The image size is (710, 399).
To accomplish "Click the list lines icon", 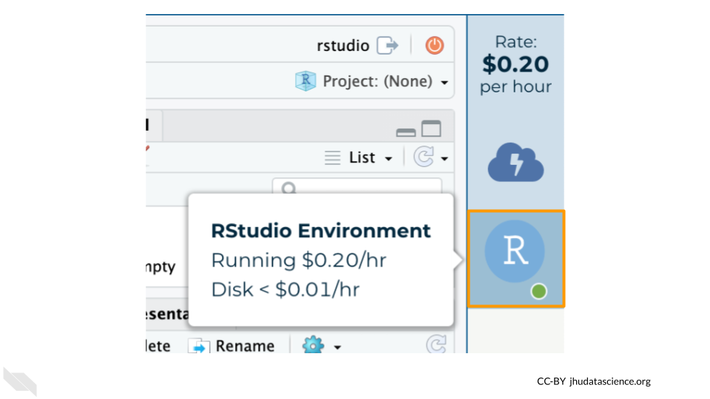I will coord(332,158).
